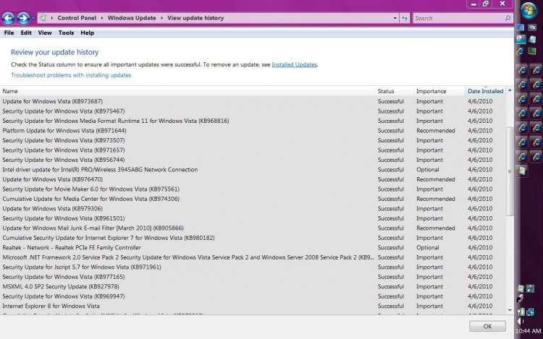The height and width of the screenshot is (339, 543).
Task: Select Update for Windows Vista (KB976470)
Action: (253, 179)
